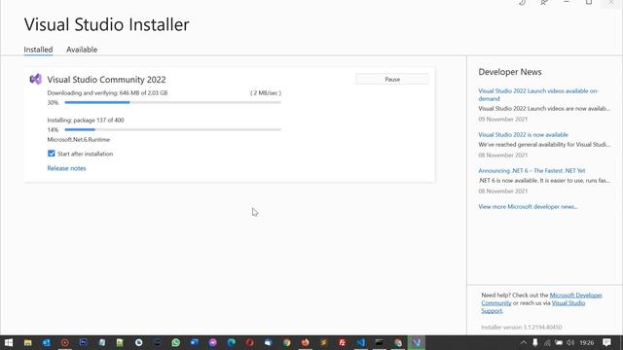
Task: Click View more Microsoft developer news link
Action: pos(528,207)
